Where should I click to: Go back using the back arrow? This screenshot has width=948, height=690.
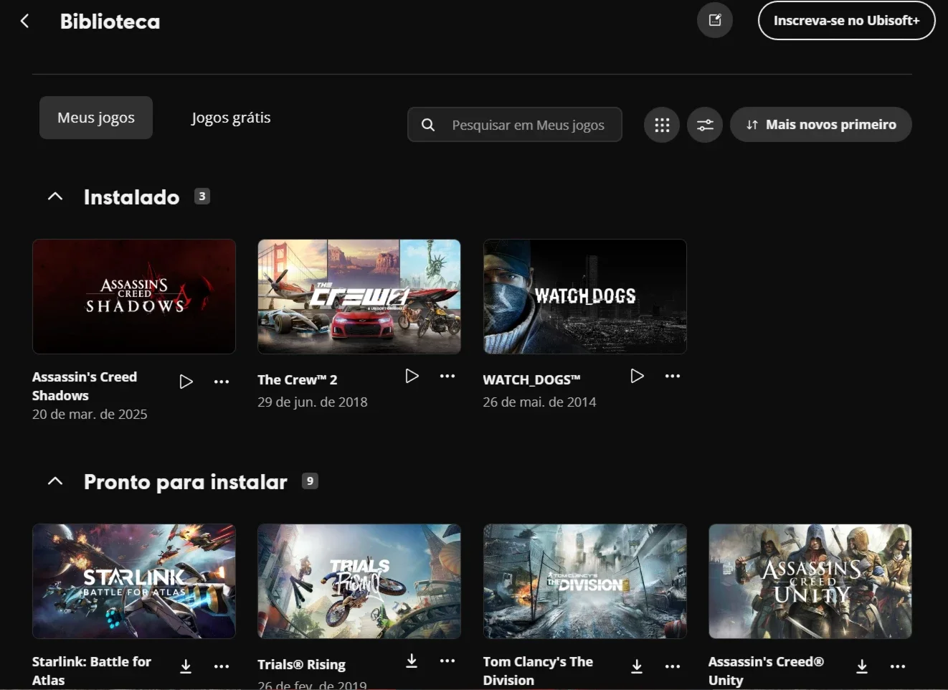[x=25, y=21]
